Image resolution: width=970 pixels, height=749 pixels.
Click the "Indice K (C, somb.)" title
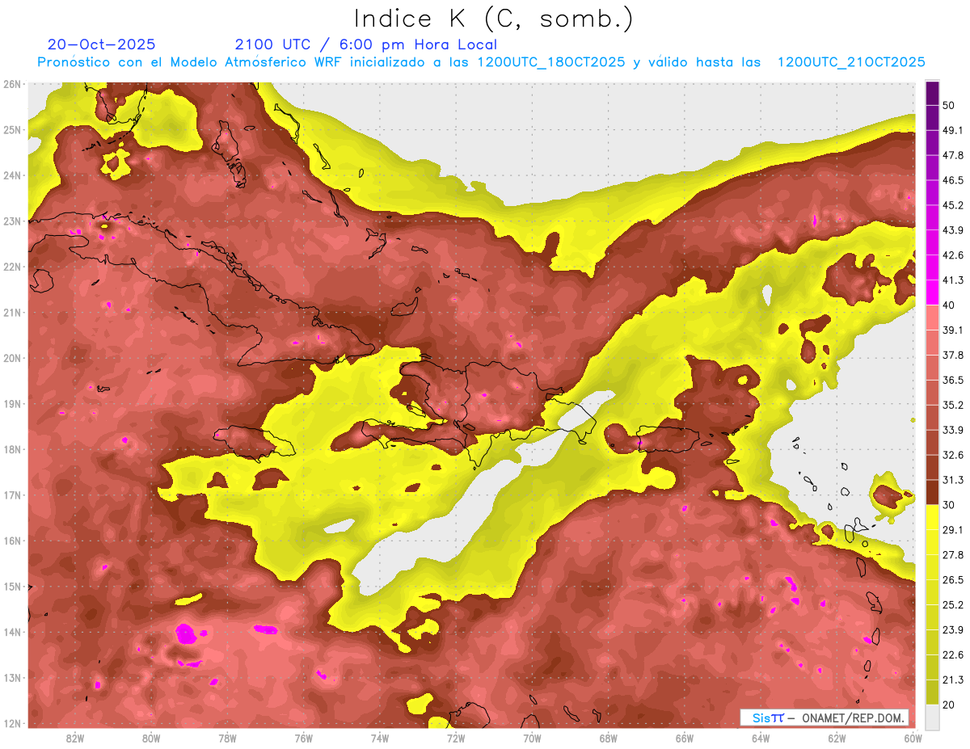tap(494, 18)
